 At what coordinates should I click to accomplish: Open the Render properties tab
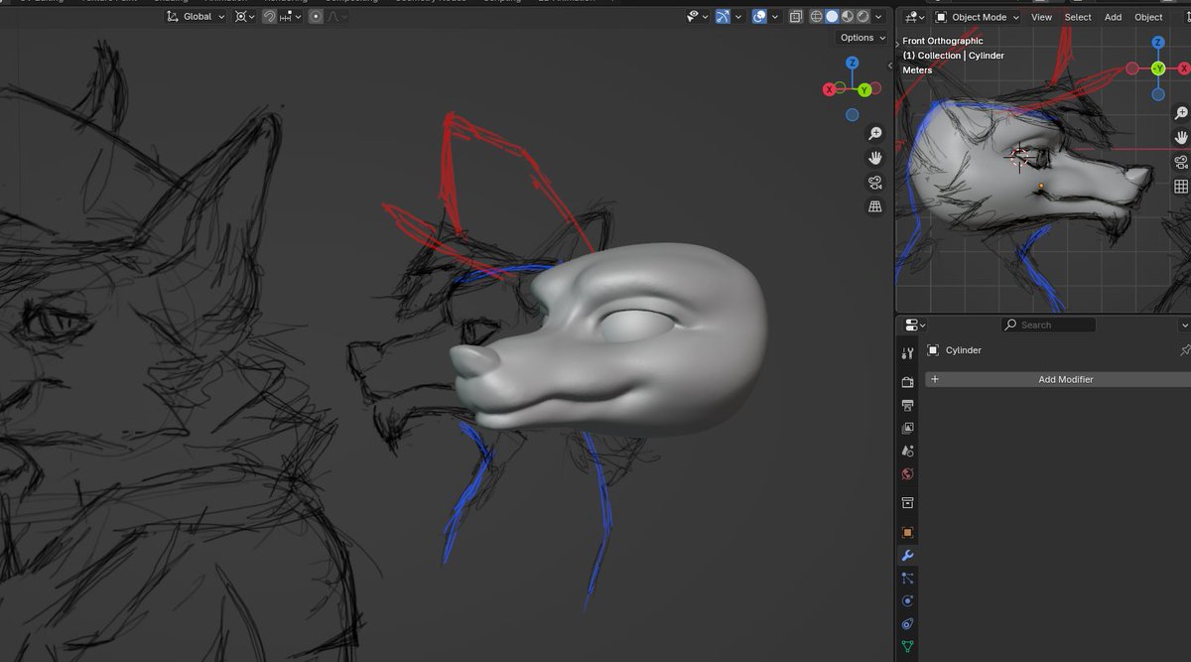tap(907, 382)
